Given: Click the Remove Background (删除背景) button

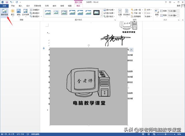Looking at the screenshot, I should pos(5,12).
